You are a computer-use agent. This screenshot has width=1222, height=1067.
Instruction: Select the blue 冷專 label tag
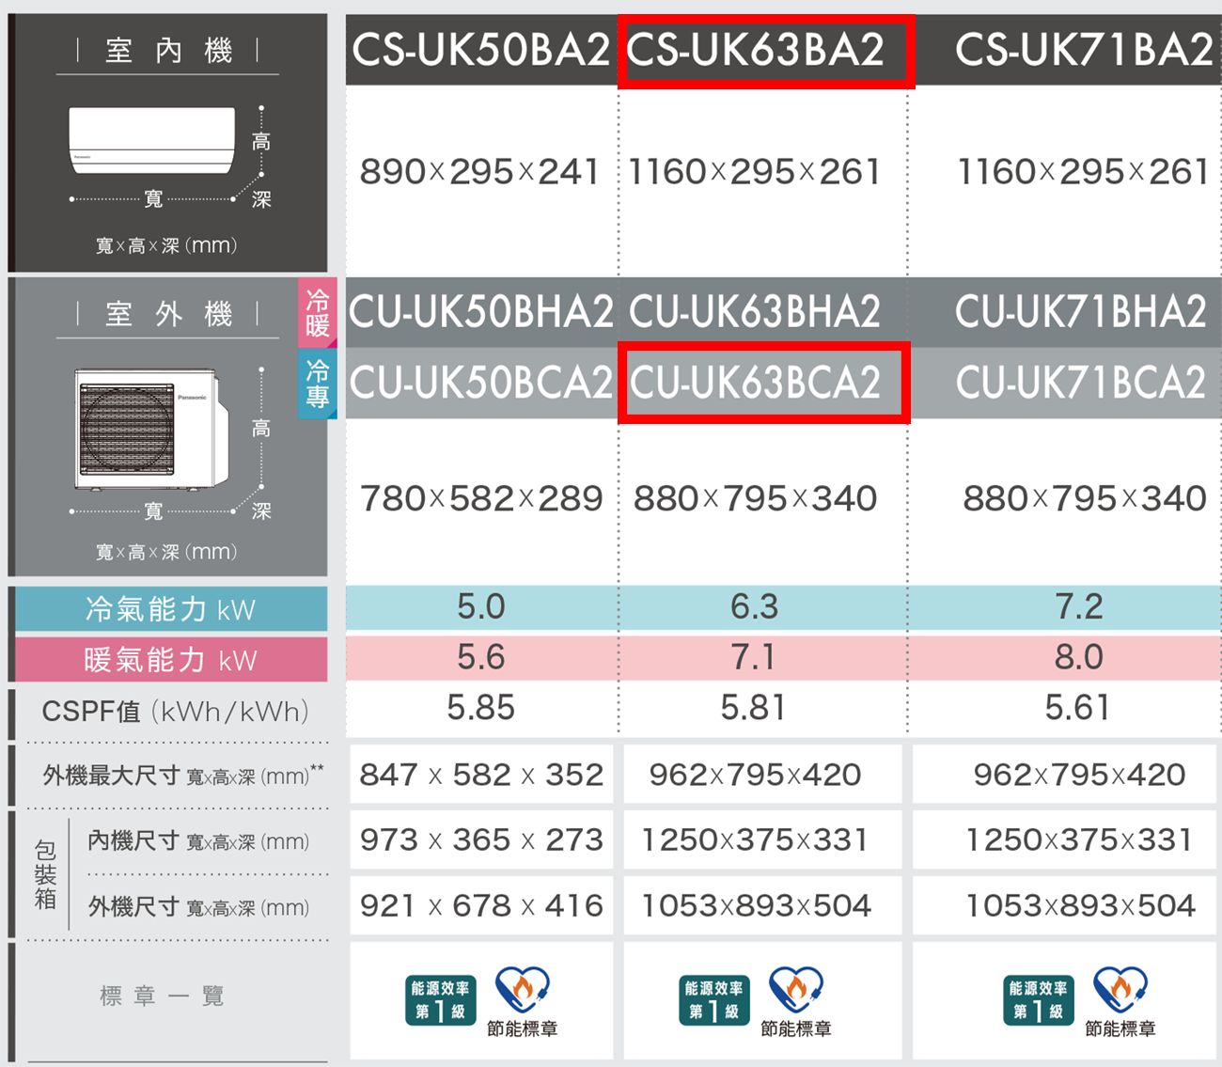317,384
